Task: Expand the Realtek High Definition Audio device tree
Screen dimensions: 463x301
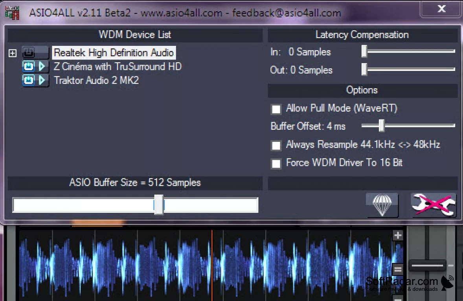Action: [x=13, y=53]
